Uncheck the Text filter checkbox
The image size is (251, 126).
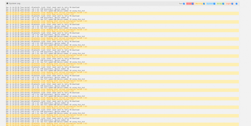[x=184, y=4]
